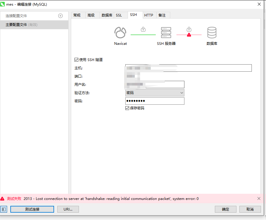Viewport: 266px width, 220px height.
Task: Click the Navicat logo icon in diagram
Action: click(x=120, y=33)
